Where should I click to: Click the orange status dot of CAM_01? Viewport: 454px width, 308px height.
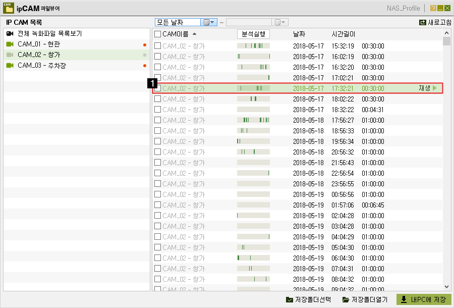point(145,44)
